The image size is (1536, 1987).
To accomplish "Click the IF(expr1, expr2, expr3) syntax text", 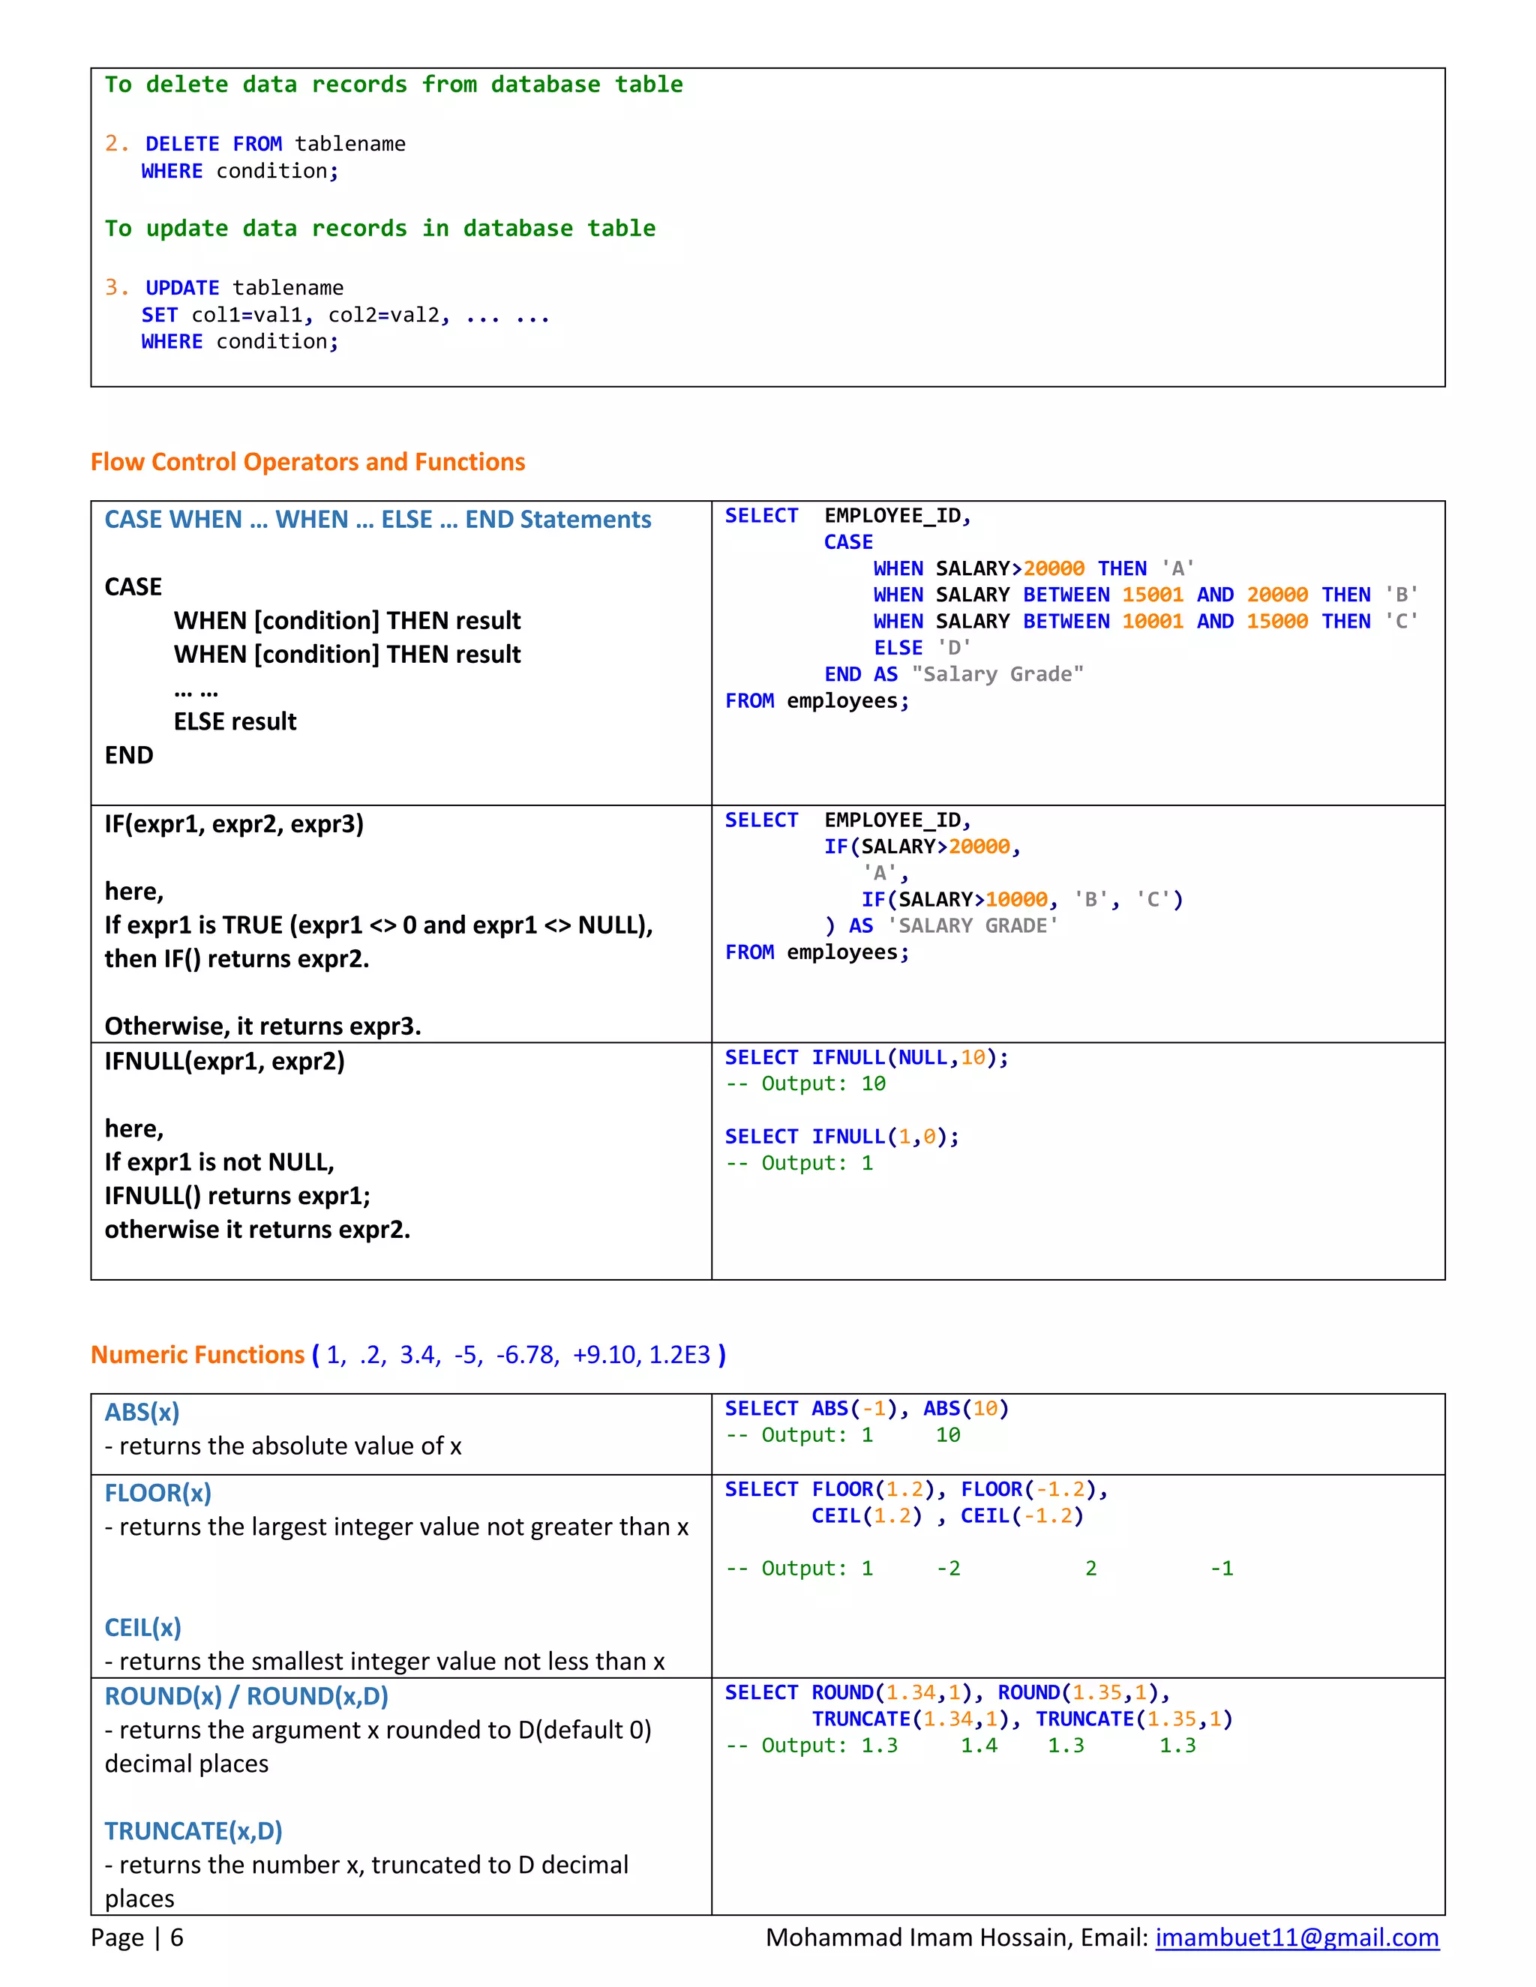I will [234, 824].
